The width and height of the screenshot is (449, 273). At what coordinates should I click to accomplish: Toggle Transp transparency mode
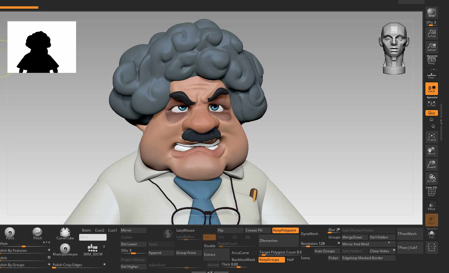[x=431, y=206]
